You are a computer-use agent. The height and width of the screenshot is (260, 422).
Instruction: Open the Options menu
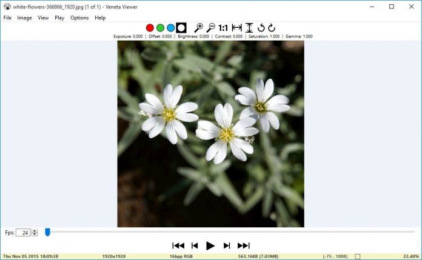tap(79, 18)
